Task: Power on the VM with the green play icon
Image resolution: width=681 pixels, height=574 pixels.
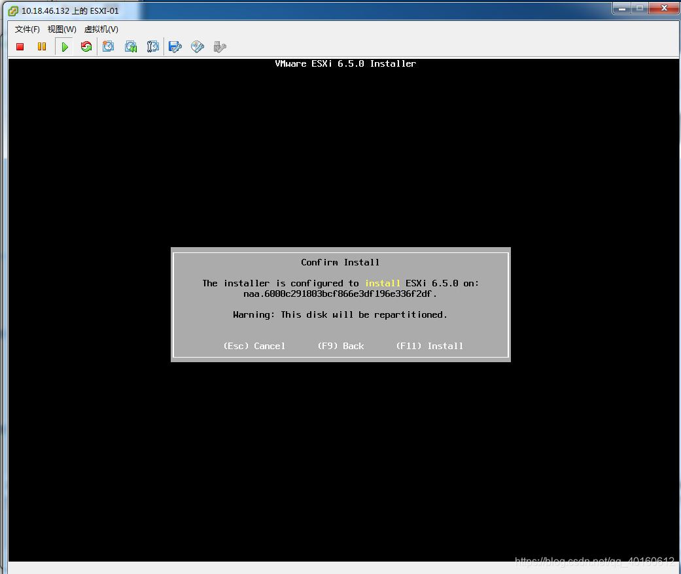Action: (x=65, y=47)
